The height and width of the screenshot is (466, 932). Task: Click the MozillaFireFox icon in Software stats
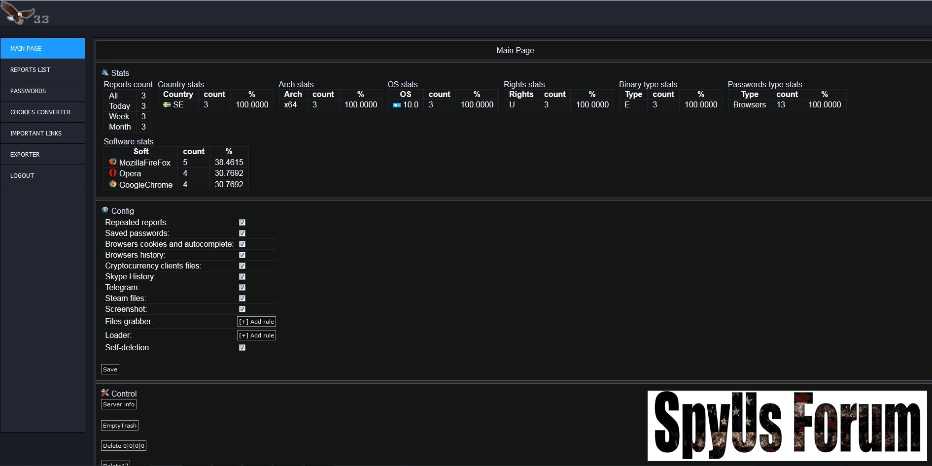113,162
